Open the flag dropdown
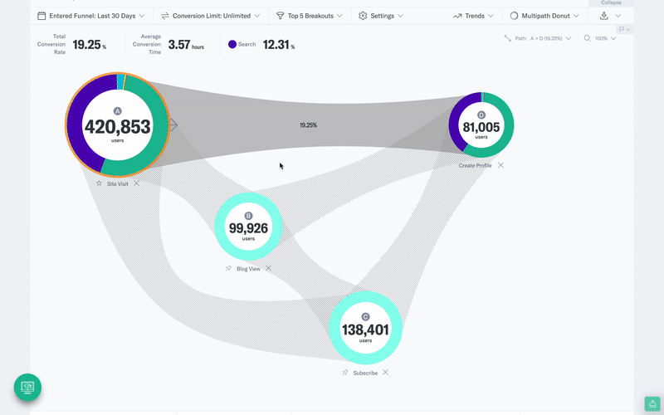The image size is (664, 415). [x=624, y=29]
